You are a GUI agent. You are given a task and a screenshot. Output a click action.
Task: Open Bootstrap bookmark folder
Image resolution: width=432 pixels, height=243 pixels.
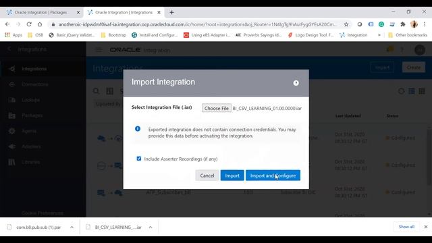point(113,35)
